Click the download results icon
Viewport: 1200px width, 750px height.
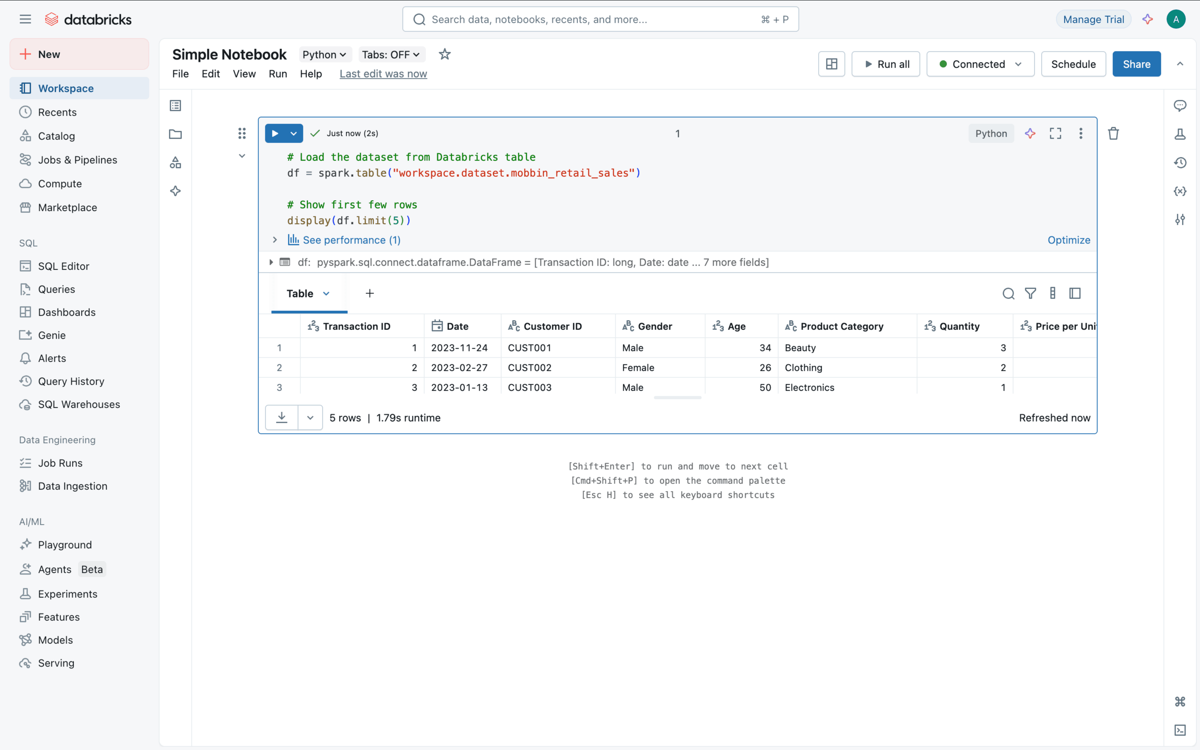(x=282, y=417)
